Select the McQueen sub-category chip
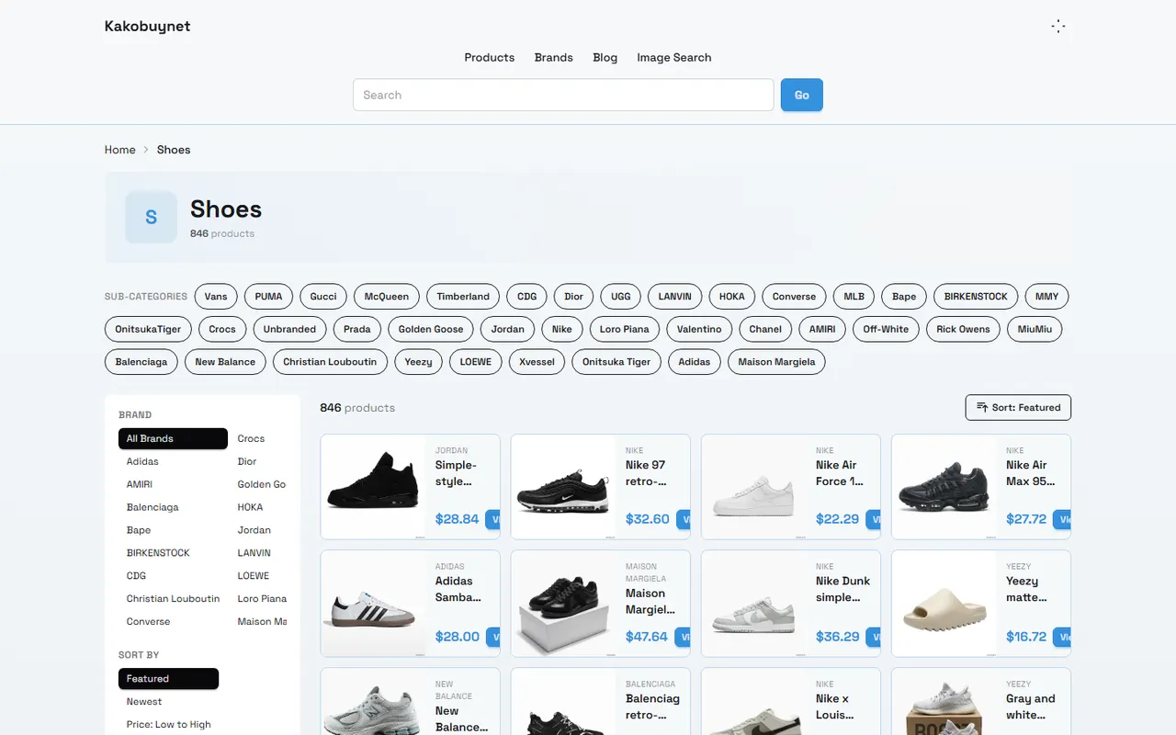Screen dimensions: 1176x735 (x=387, y=297)
